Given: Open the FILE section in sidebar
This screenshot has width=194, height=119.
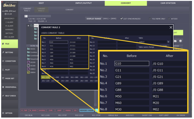Looking at the screenshot, I should click(x=9, y=44).
